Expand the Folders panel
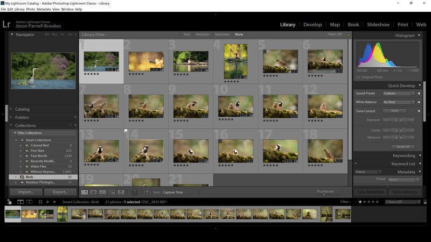The width and height of the screenshot is (431, 242). (x=11, y=117)
